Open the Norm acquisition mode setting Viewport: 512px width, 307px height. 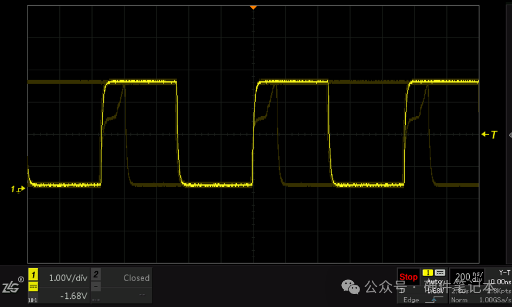click(x=459, y=300)
